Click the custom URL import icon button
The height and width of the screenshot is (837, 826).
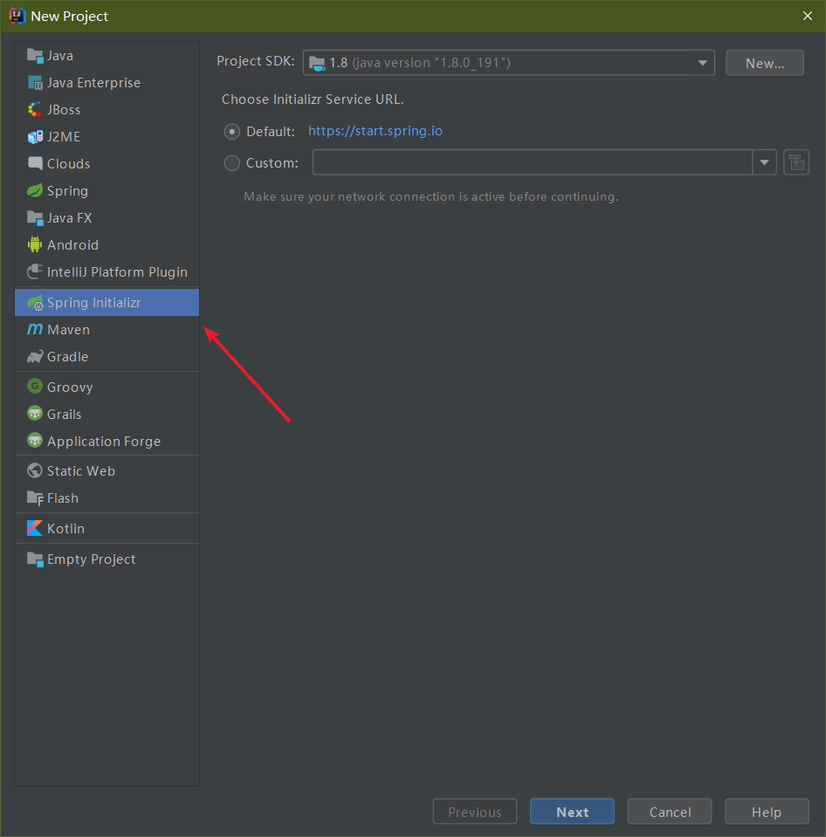796,162
